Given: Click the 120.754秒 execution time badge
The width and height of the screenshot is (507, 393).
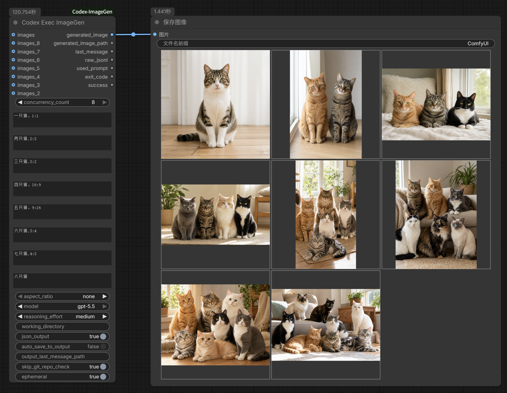Looking at the screenshot, I should [x=25, y=12].
